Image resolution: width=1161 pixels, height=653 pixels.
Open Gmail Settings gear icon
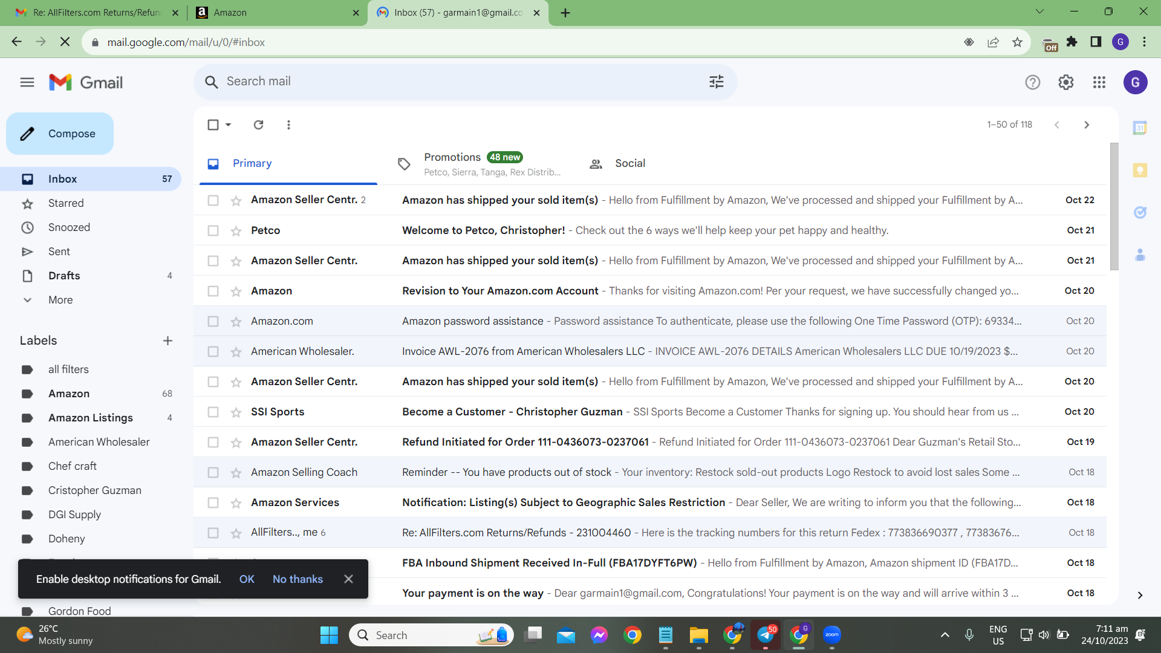(1066, 82)
